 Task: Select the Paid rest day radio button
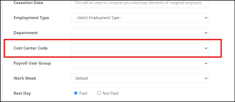click(x=76, y=93)
